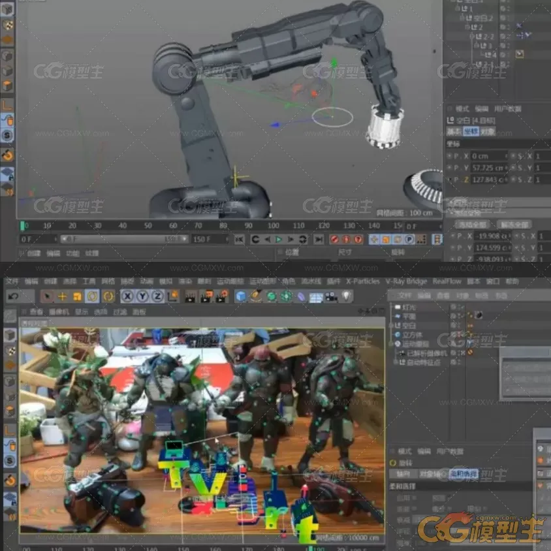Toggle the Z axis lock
Image resolution: width=551 pixels, height=551 pixels.
coord(157,296)
